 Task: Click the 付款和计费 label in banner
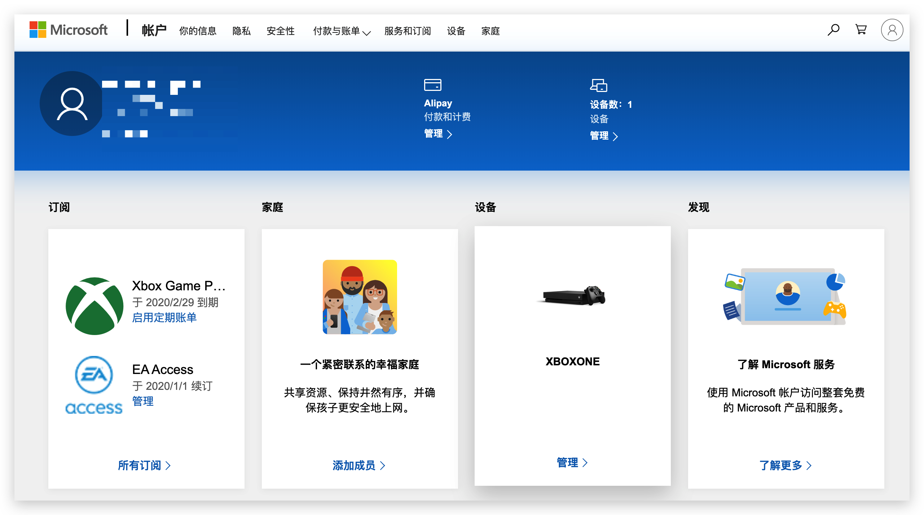point(447,117)
